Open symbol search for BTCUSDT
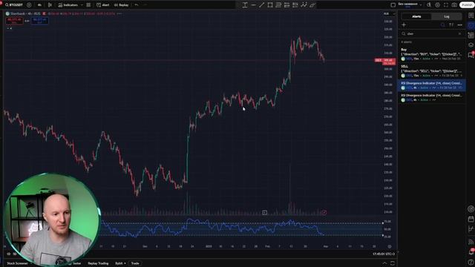Image resolution: width=475 pixels, height=267 pixels. coord(14,5)
